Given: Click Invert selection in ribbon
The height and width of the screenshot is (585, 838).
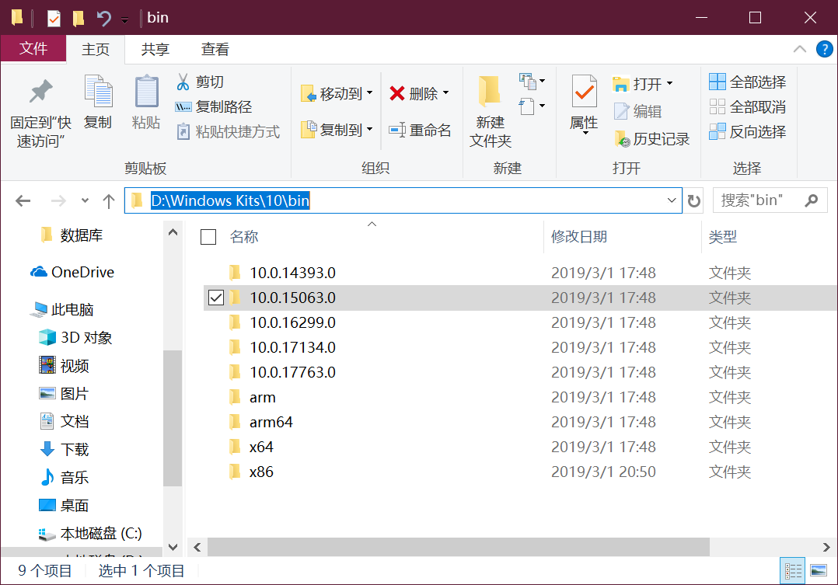Looking at the screenshot, I should (x=747, y=131).
